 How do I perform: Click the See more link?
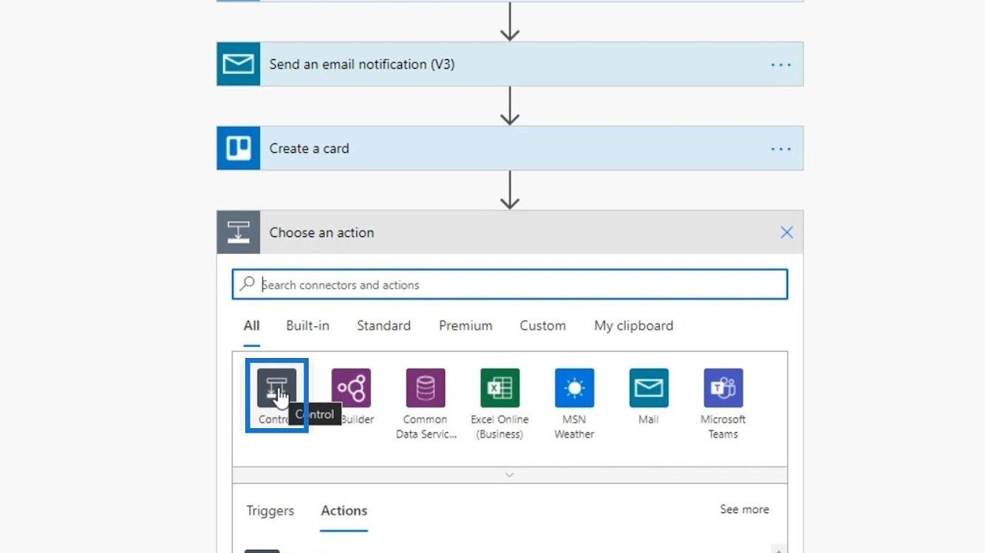click(x=744, y=509)
